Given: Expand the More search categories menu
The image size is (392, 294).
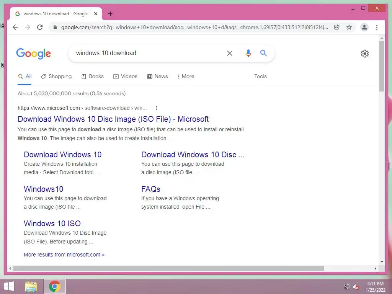Looking at the screenshot, I should (x=186, y=77).
